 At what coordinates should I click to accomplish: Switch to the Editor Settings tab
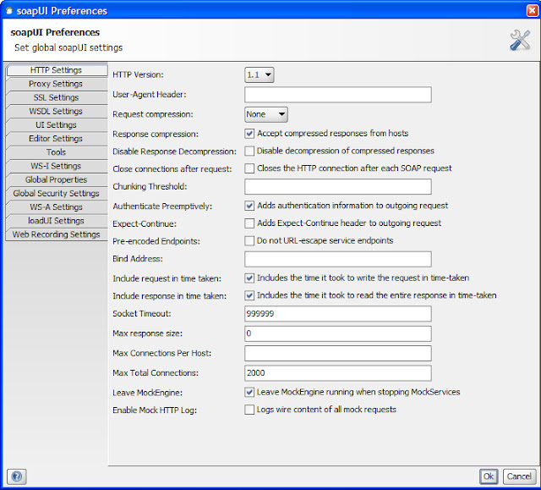(x=57, y=139)
